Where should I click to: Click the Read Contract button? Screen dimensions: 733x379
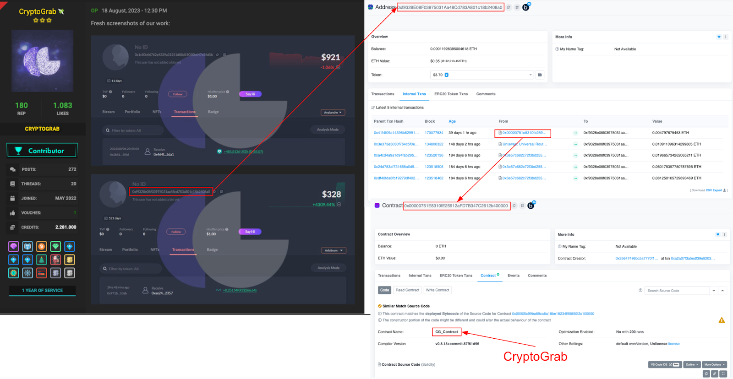pos(407,290)
